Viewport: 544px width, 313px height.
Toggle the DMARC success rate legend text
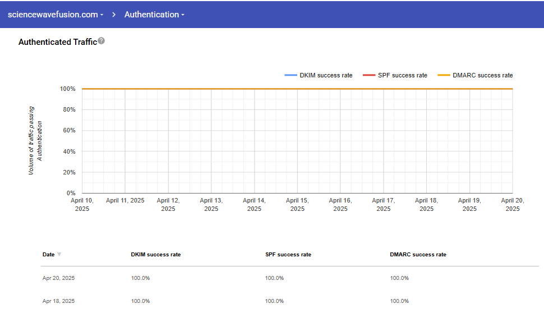[482, 75]
